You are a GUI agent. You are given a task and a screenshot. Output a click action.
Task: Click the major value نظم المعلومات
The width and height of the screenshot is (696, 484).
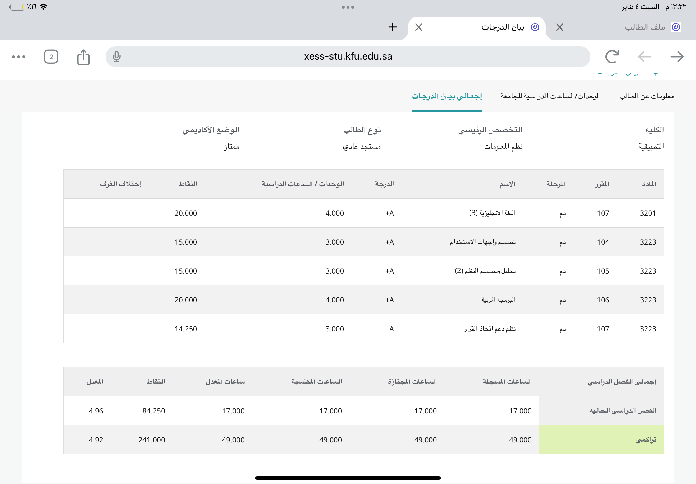click(503, 146)
